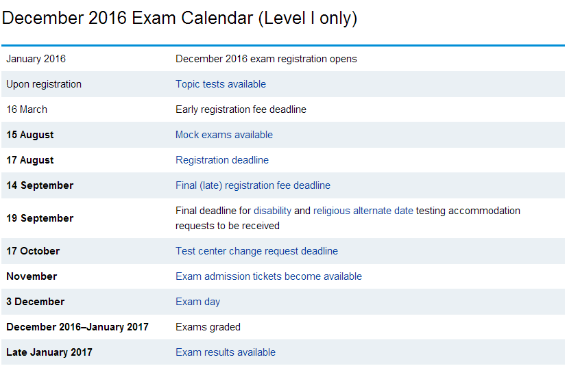Viewport: 567px width, 366px height.
Task: Click the Exams graded text
Action: (208, 327)
